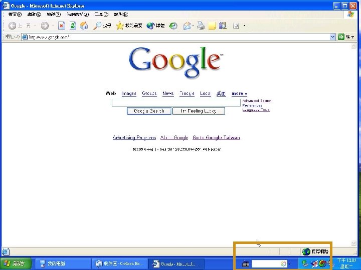
Task: Click the Windows Start button
Action: (16, 263)
